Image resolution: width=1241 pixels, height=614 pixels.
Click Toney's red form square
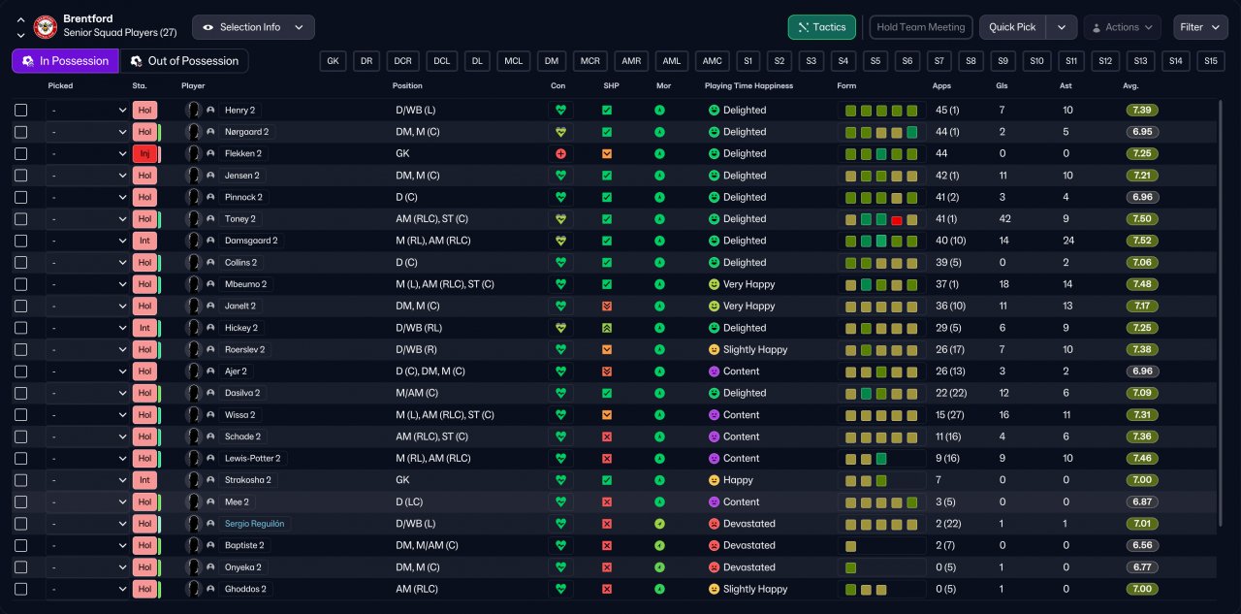(896, 220)
